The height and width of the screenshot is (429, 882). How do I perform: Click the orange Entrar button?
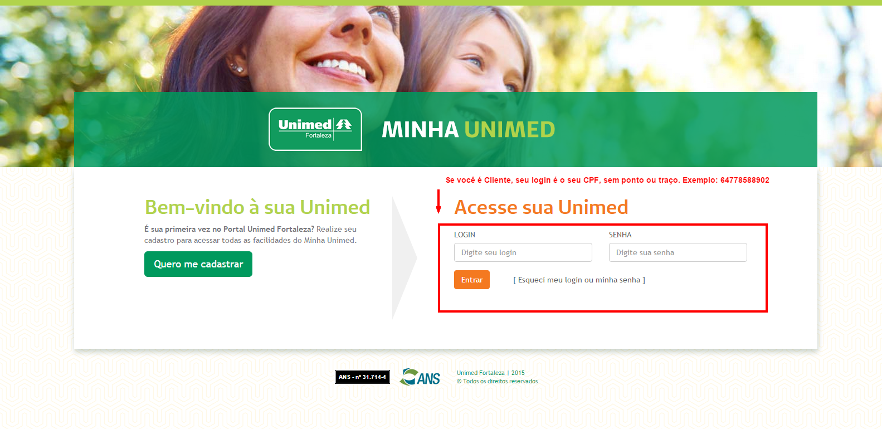[x=472, y=280]
